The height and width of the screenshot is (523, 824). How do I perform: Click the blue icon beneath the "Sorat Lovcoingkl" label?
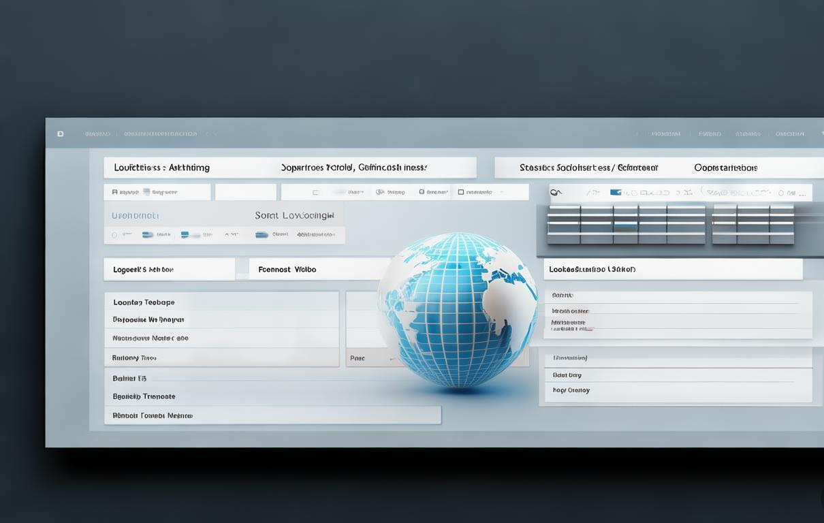262,235
